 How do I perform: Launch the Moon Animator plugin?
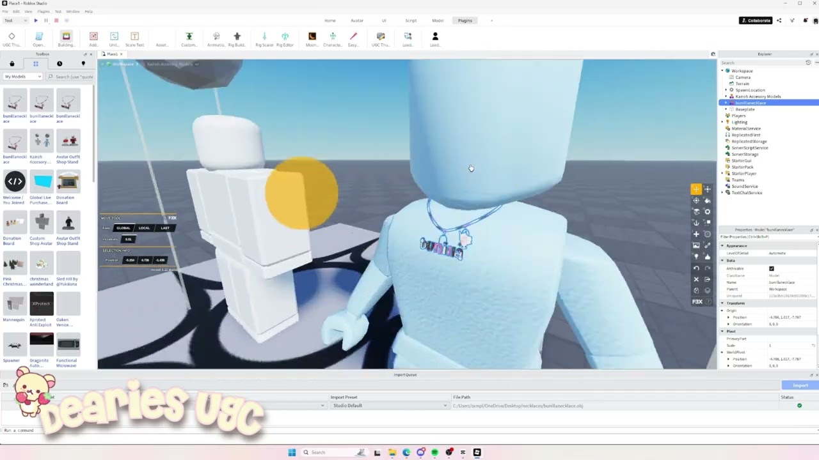click(x=312, y=39)
